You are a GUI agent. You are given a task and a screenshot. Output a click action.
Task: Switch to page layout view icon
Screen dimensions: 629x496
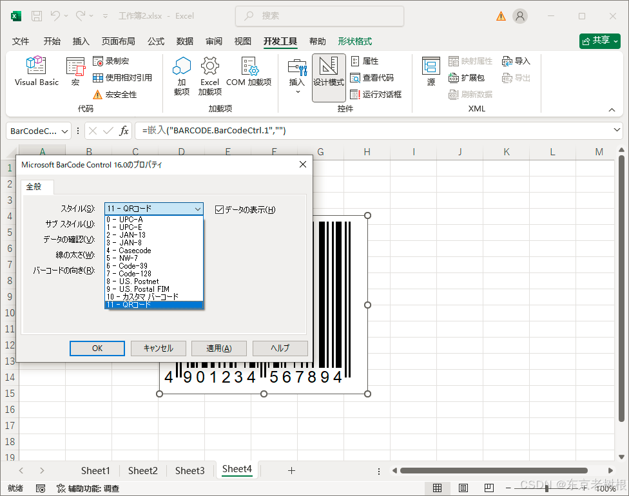tap(463, 488)
